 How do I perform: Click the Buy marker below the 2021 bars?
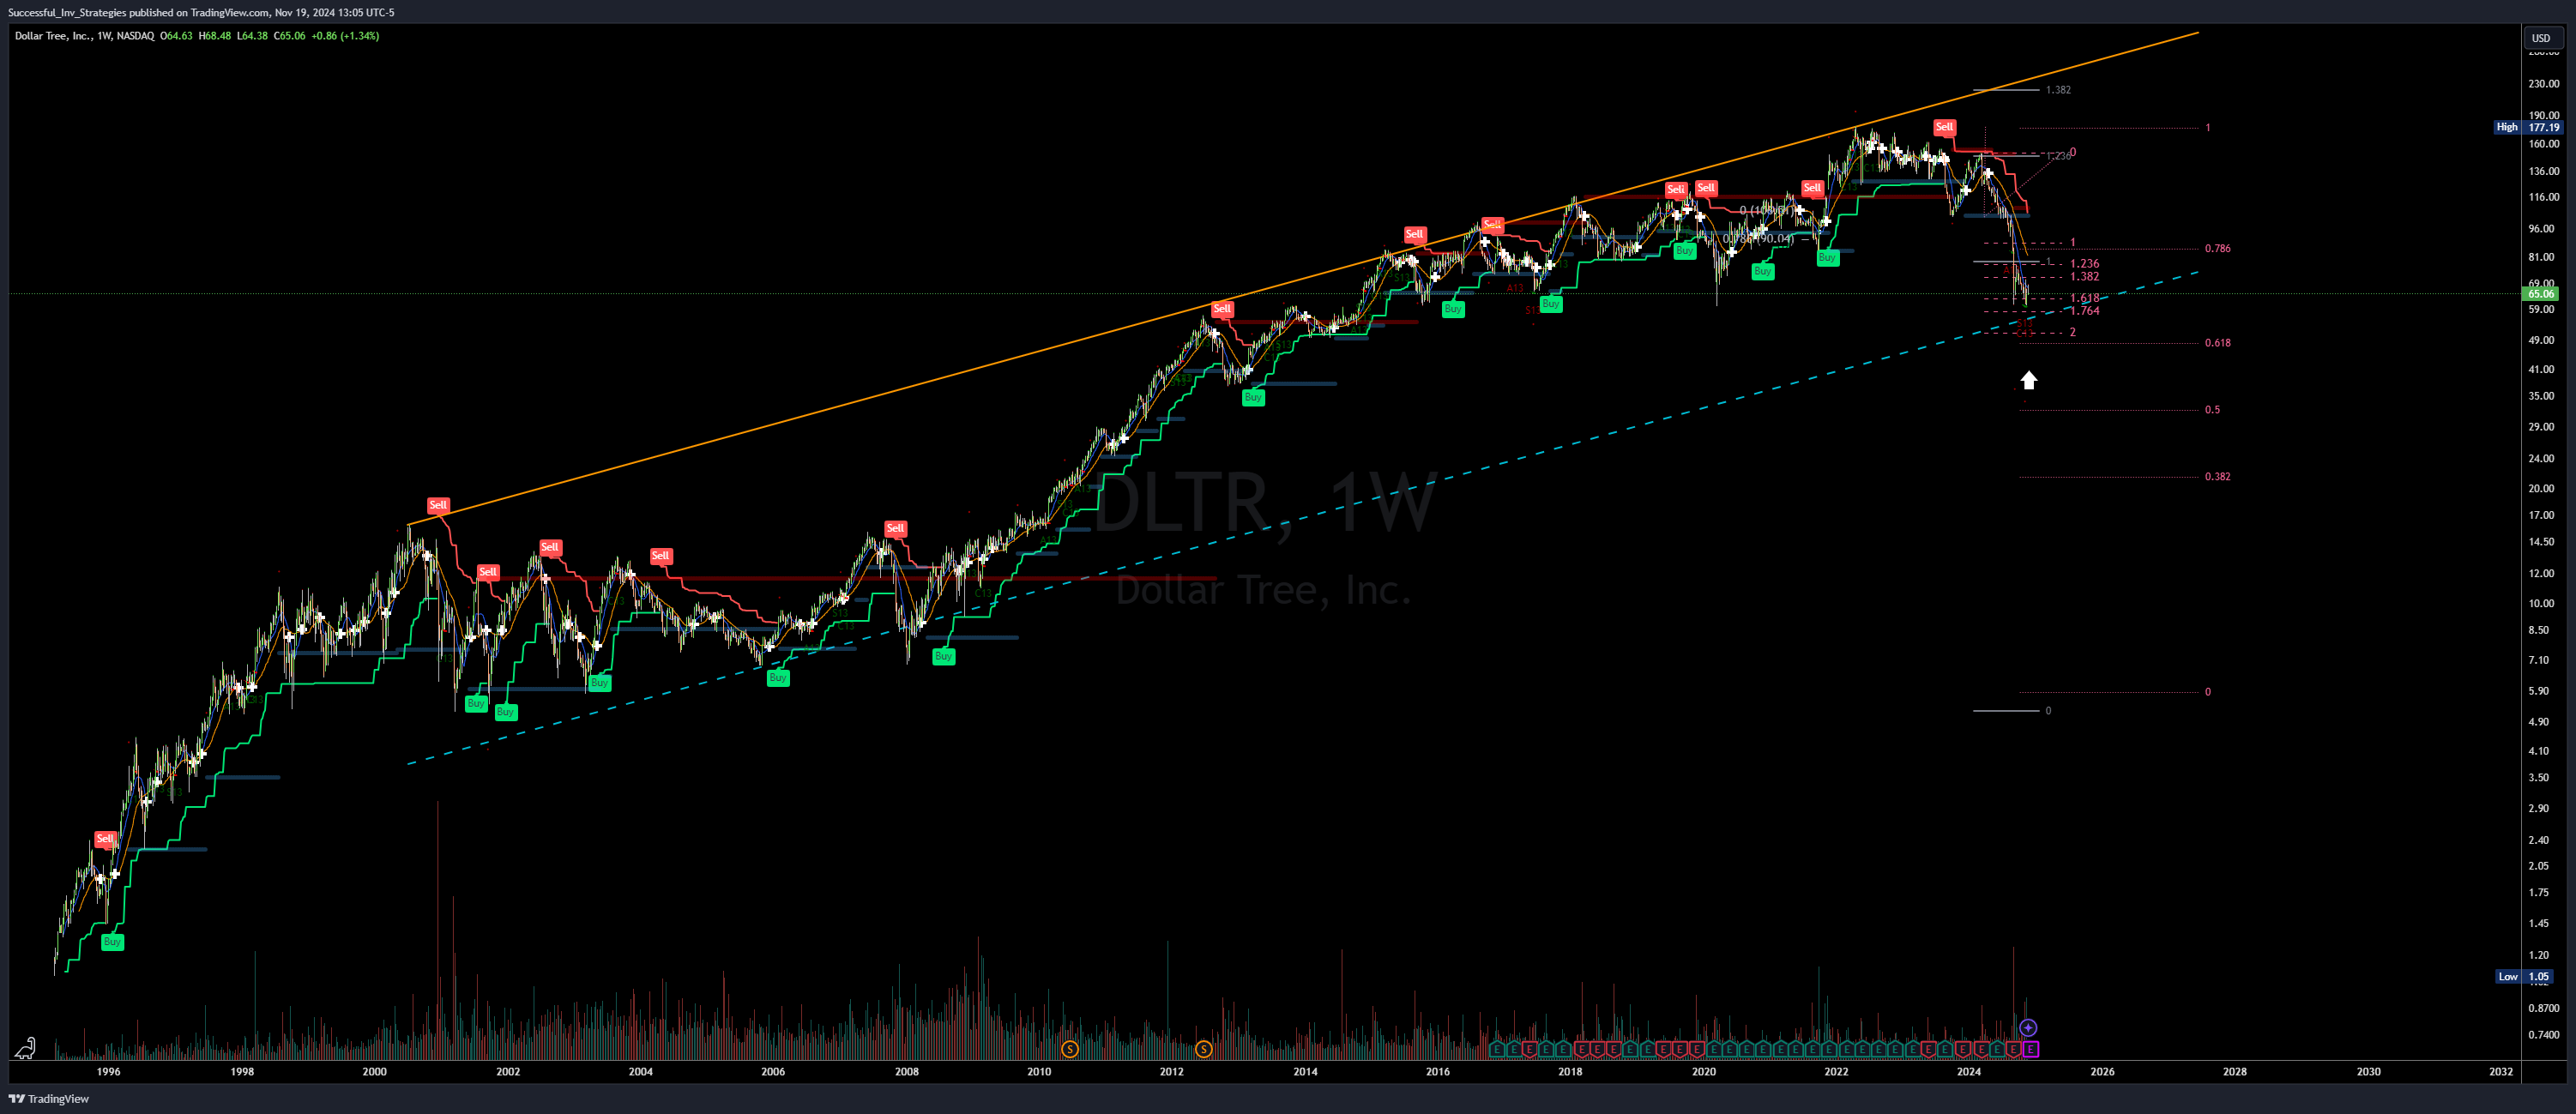pos(1827,257)
